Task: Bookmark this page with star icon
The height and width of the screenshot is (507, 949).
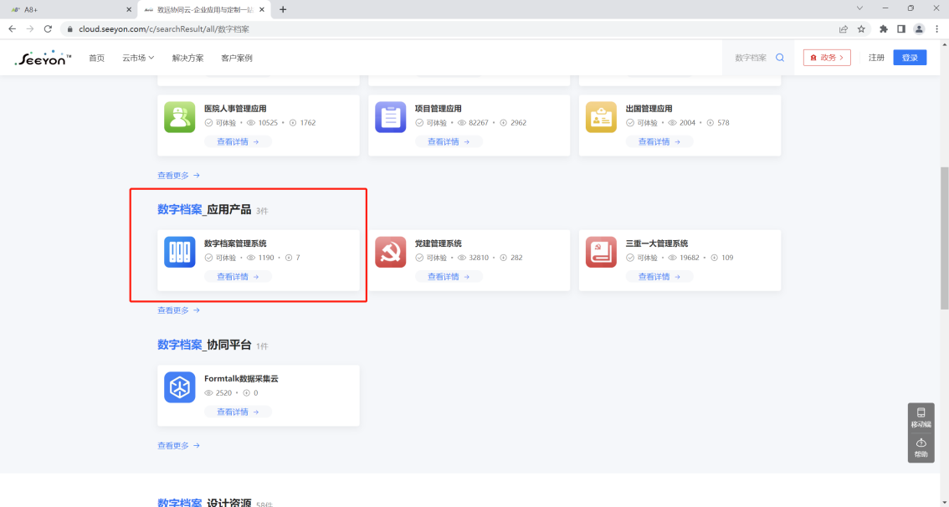Action: click(861, 29)
